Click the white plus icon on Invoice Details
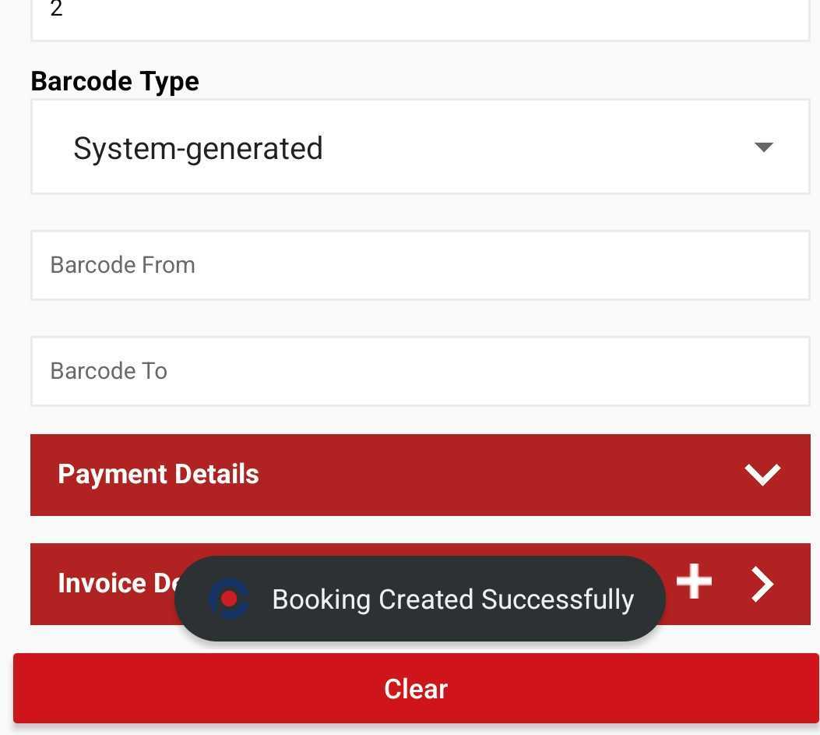The width and height of the screenshot is (820, 735). click(694, 582)
